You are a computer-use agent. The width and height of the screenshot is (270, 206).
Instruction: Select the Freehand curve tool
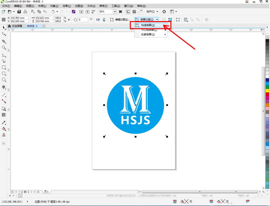tap(4, 55)
